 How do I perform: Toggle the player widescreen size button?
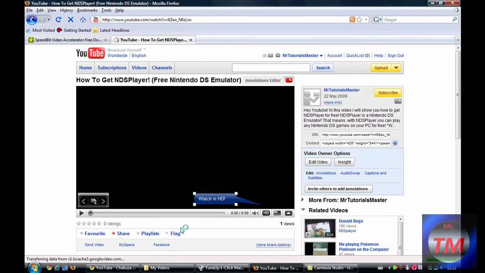point(277,213)
